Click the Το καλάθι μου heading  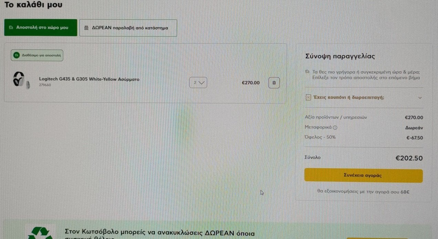tap(33, 5)
